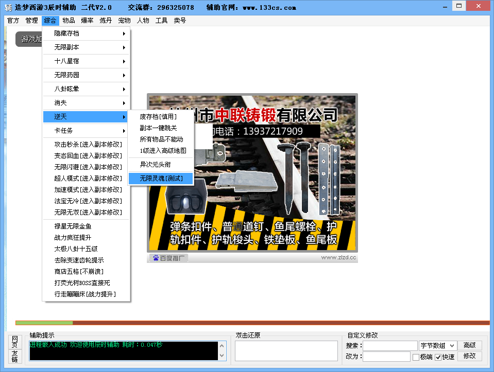This screenshot has width=494, height=372.
Task: Open the 综合 menu
Action: tap(50, 21)
